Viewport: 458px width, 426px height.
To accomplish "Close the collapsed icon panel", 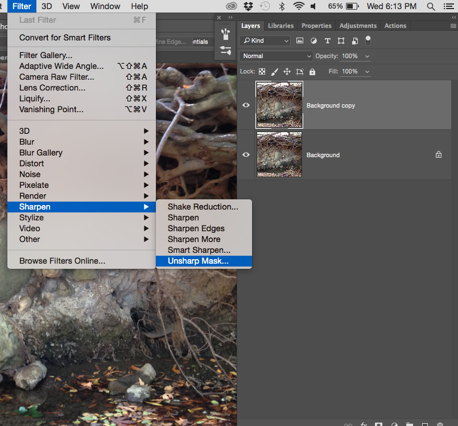I will point(219,18).
